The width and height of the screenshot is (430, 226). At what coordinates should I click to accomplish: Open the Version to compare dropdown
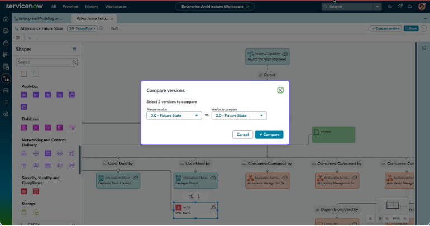tap(239, 115)
